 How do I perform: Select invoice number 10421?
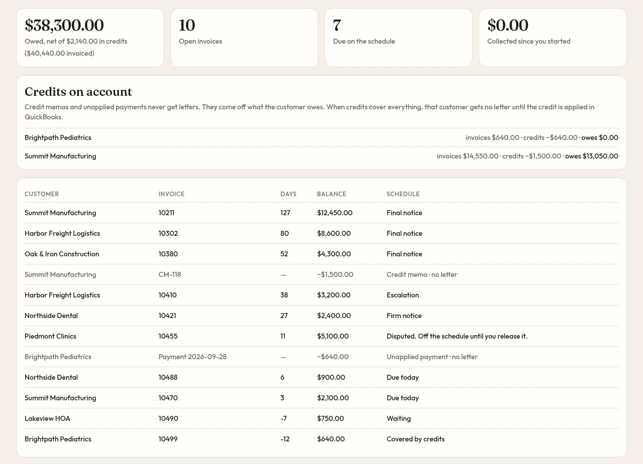click(x=167, y=316)
